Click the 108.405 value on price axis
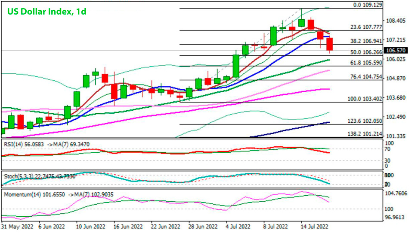This screenshot has width=409, height=233. [x=396, y=21]
